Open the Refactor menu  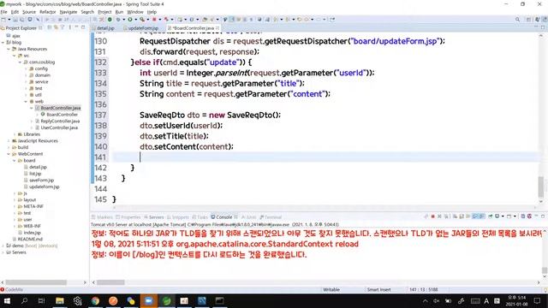coord(48,12)
